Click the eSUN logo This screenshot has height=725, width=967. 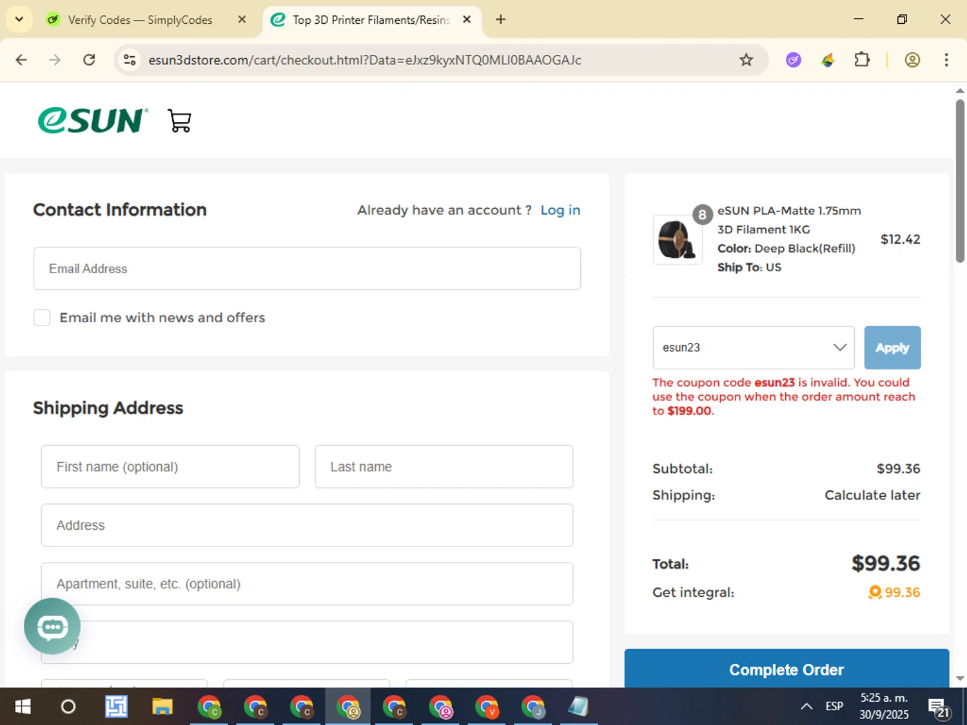click(x=93, y=121)
